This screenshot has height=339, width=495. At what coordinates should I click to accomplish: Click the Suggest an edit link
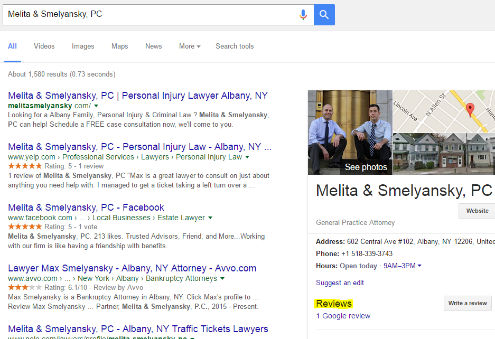point(340,283)
